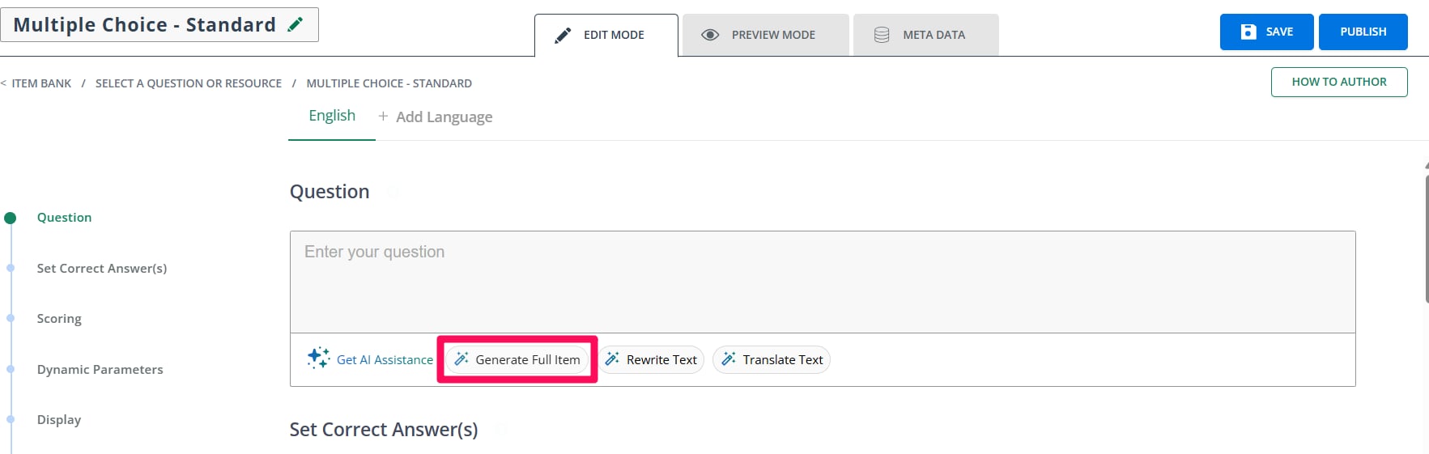Viewport: 1429px width, 454px height.
Task: Open Select a Question or Resource breadcrumb
Action: (x=189, y=83)
